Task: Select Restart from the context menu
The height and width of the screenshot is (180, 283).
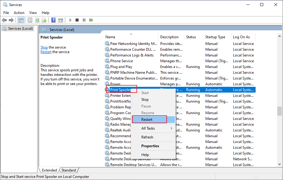Action: [149, 119]
